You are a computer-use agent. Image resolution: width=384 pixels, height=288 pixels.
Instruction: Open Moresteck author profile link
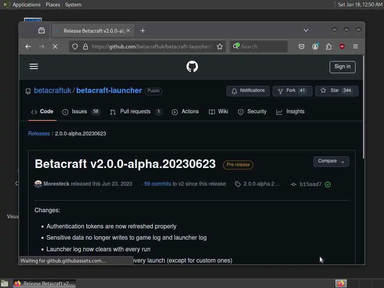[56, 184]
